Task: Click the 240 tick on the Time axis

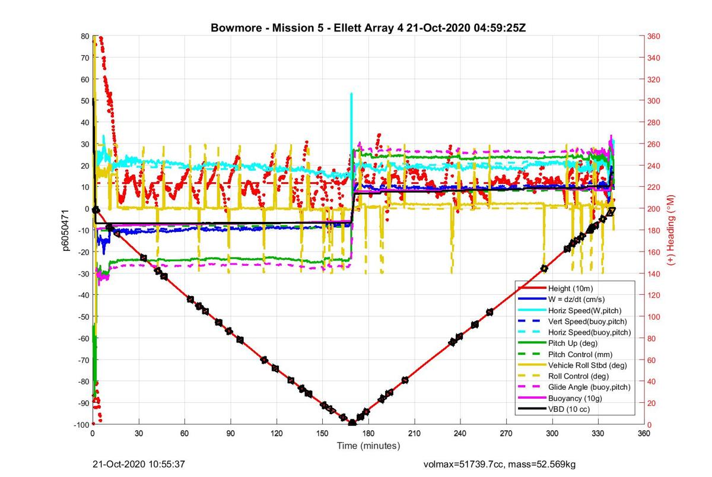Action: tap(460, 434)
